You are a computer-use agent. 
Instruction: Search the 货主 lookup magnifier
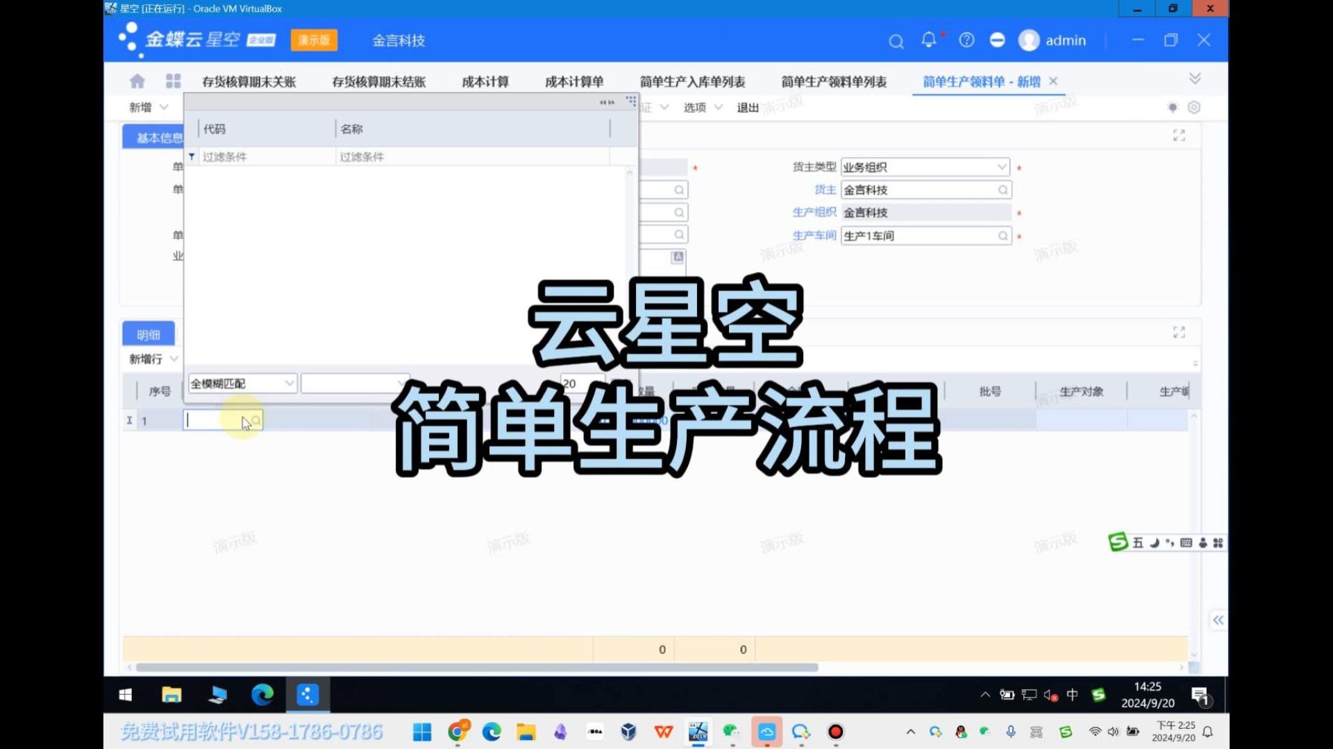coord(1003,190)
